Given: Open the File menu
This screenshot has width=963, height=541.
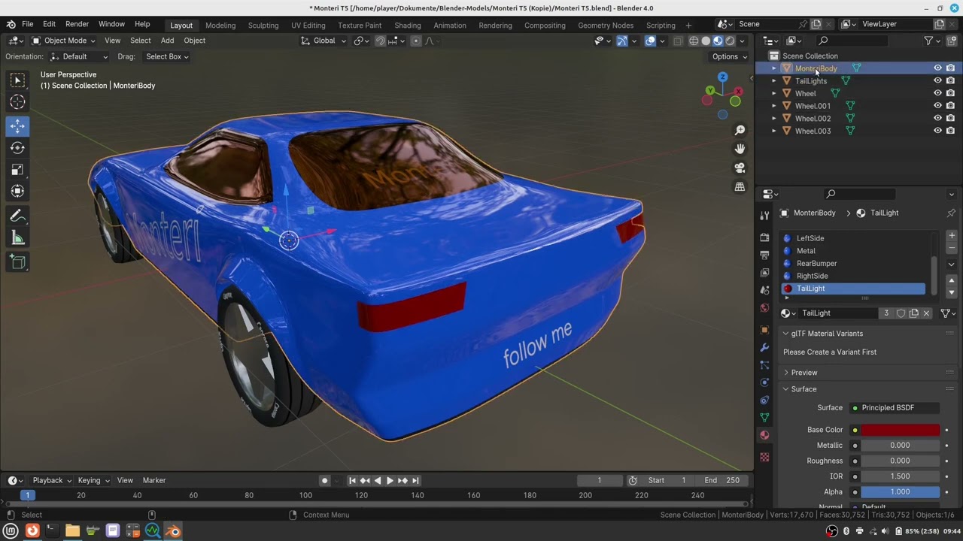Looking at the screenshot, I should click(x=27, y=24).
